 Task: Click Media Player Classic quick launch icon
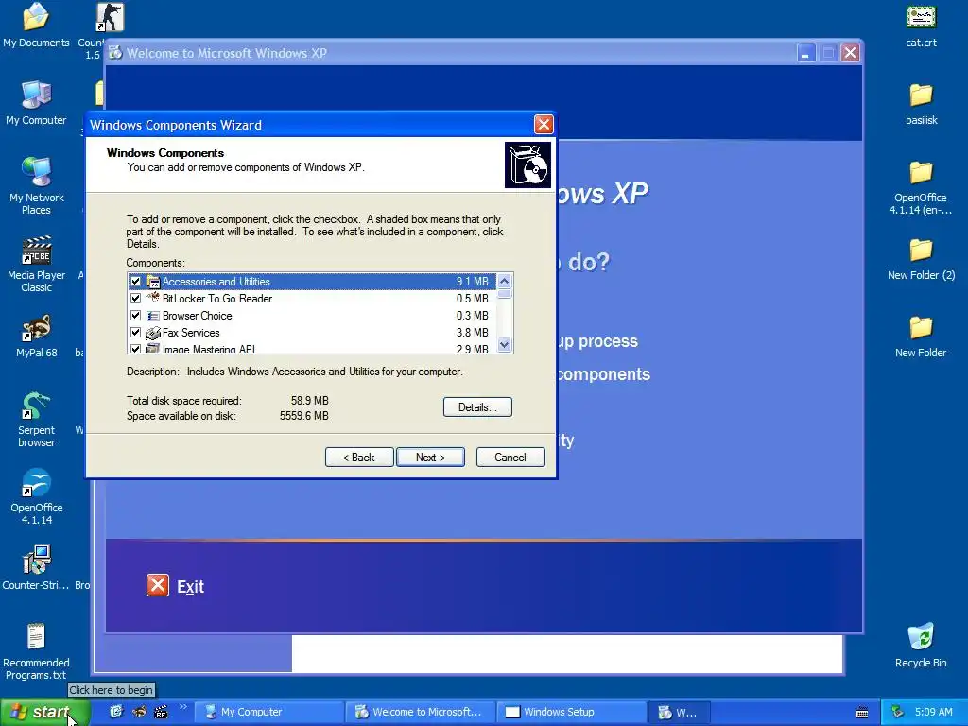point(161,712)
